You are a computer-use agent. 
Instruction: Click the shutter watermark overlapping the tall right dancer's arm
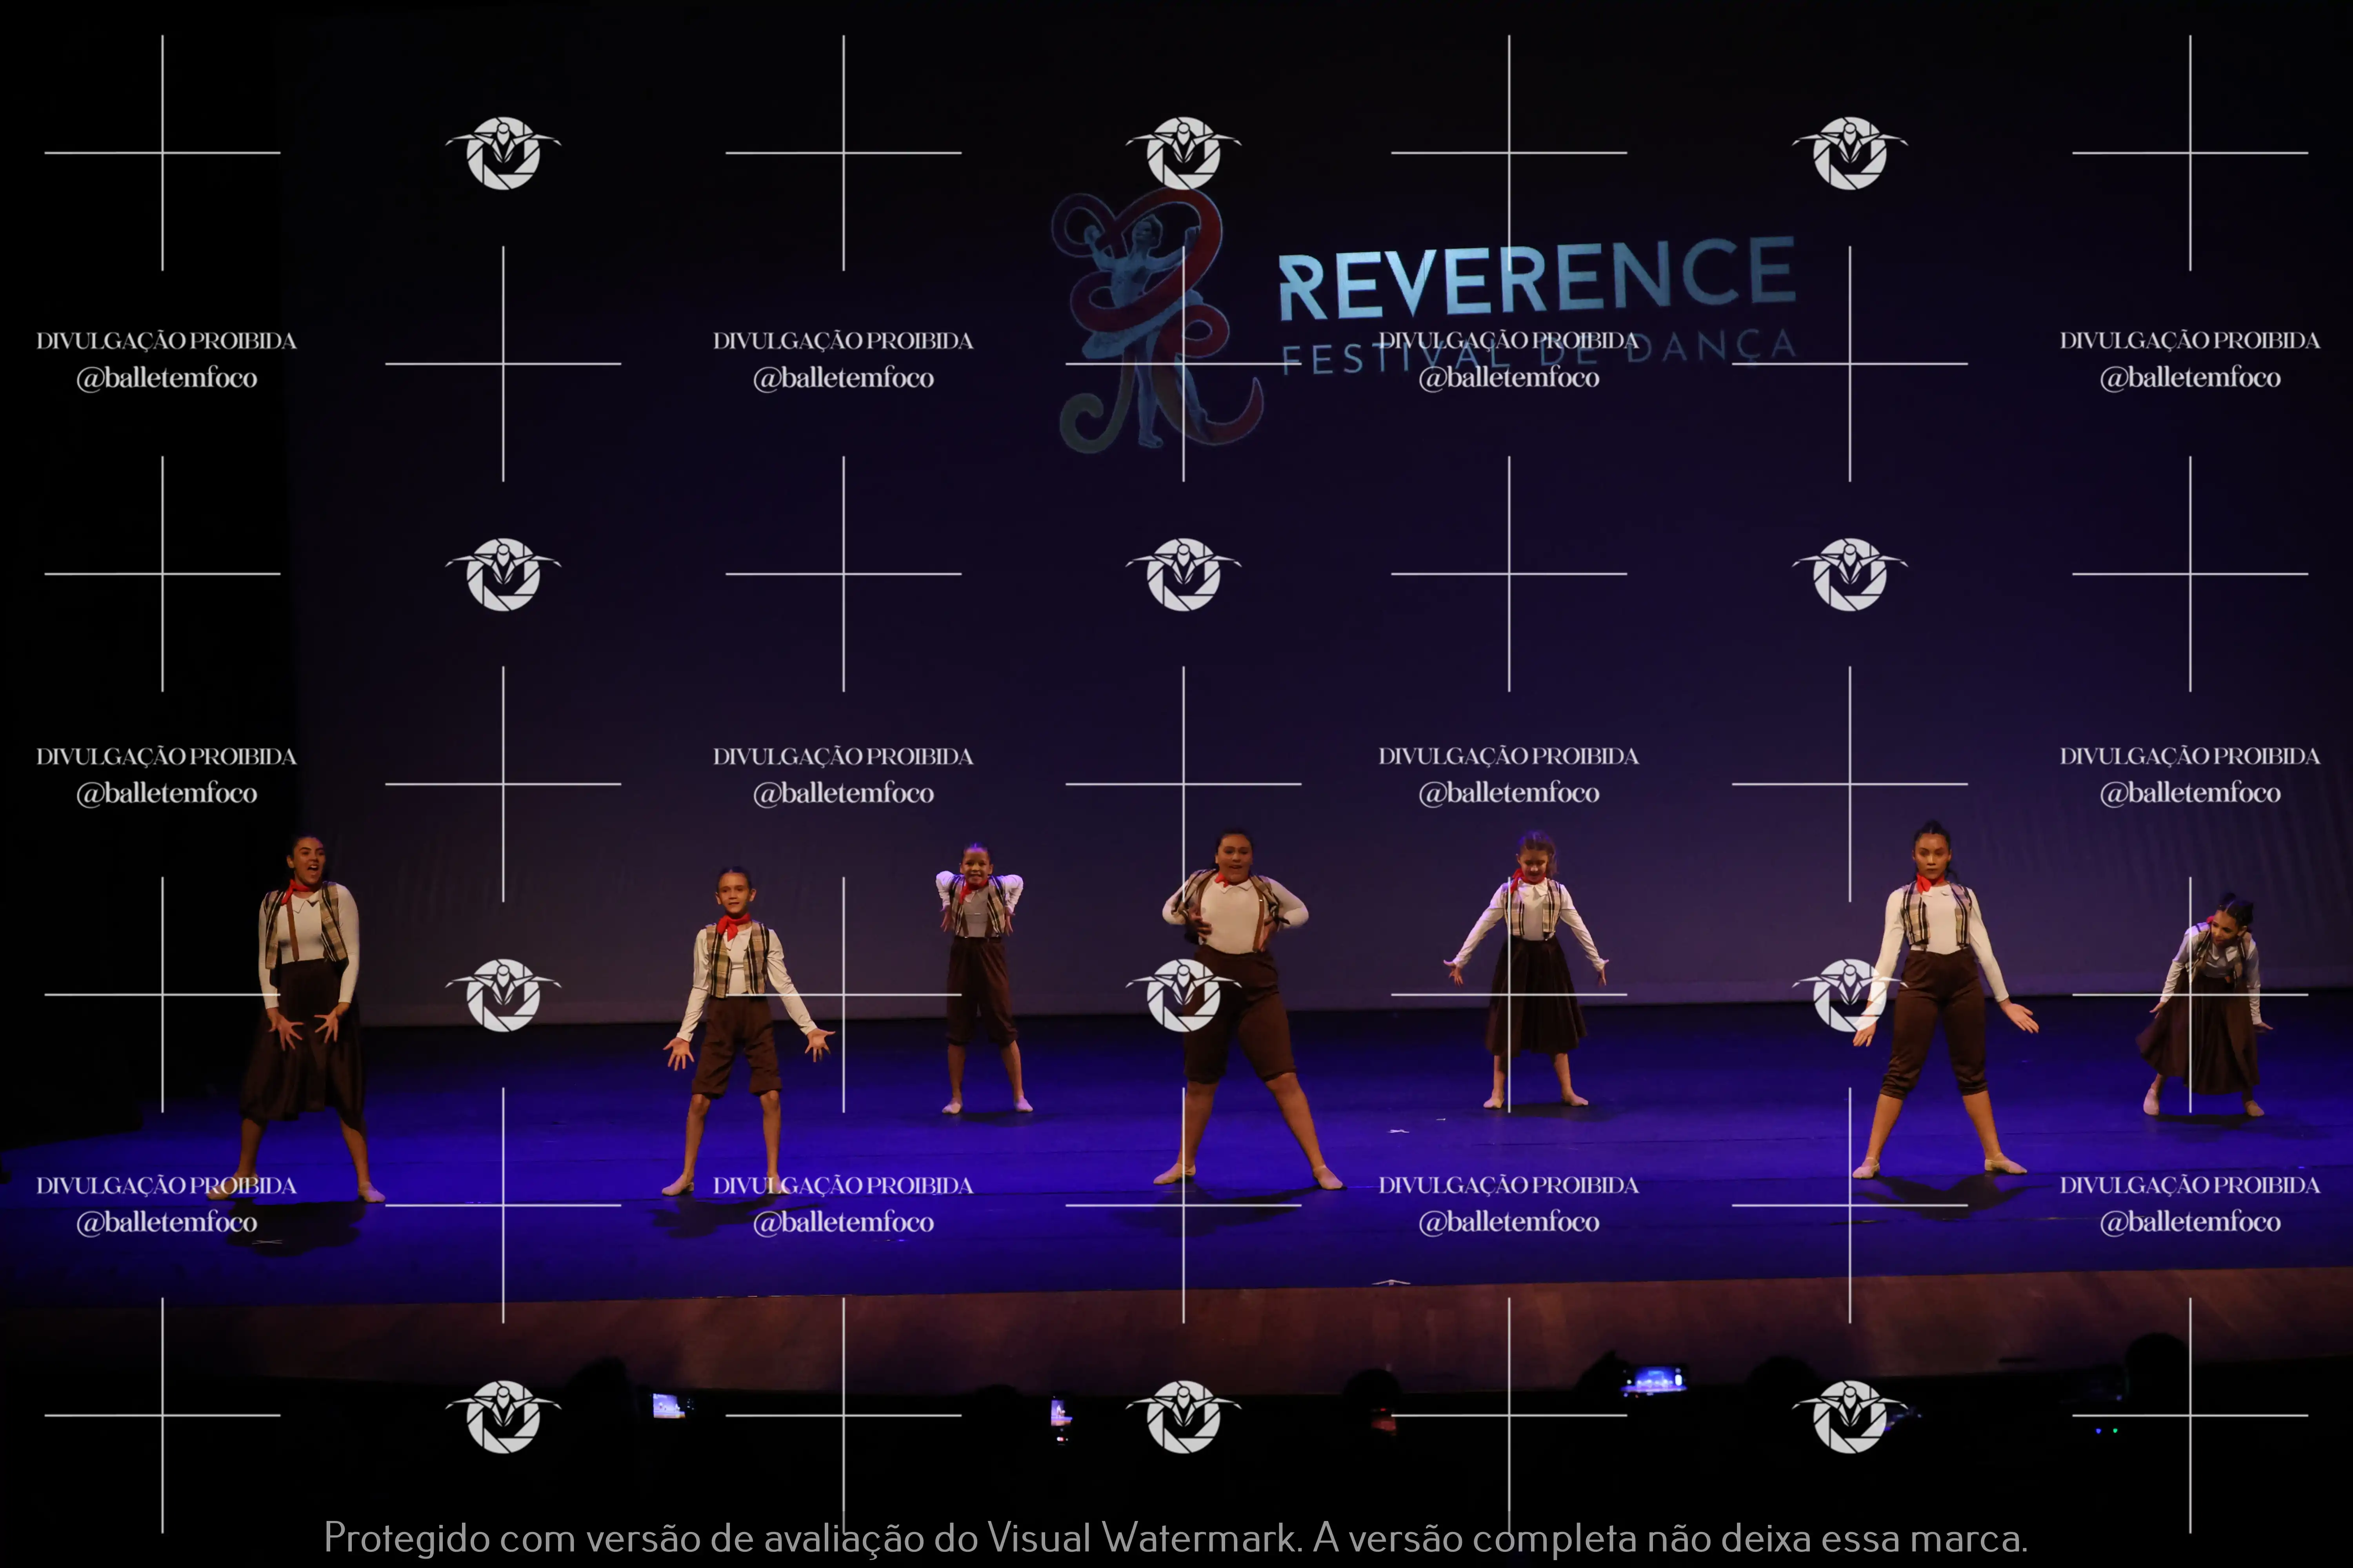point(1850,995)
